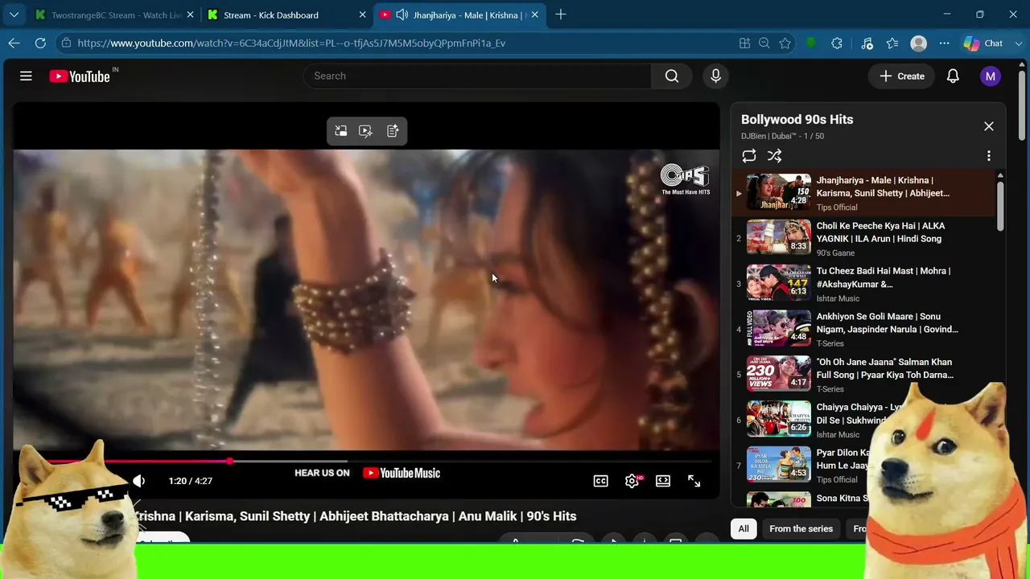
Task: Open the DJBien | Dubai channel link
Action: [768, 136]
